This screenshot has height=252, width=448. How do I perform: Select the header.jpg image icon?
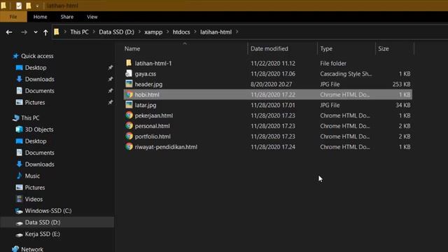(129, 84)
